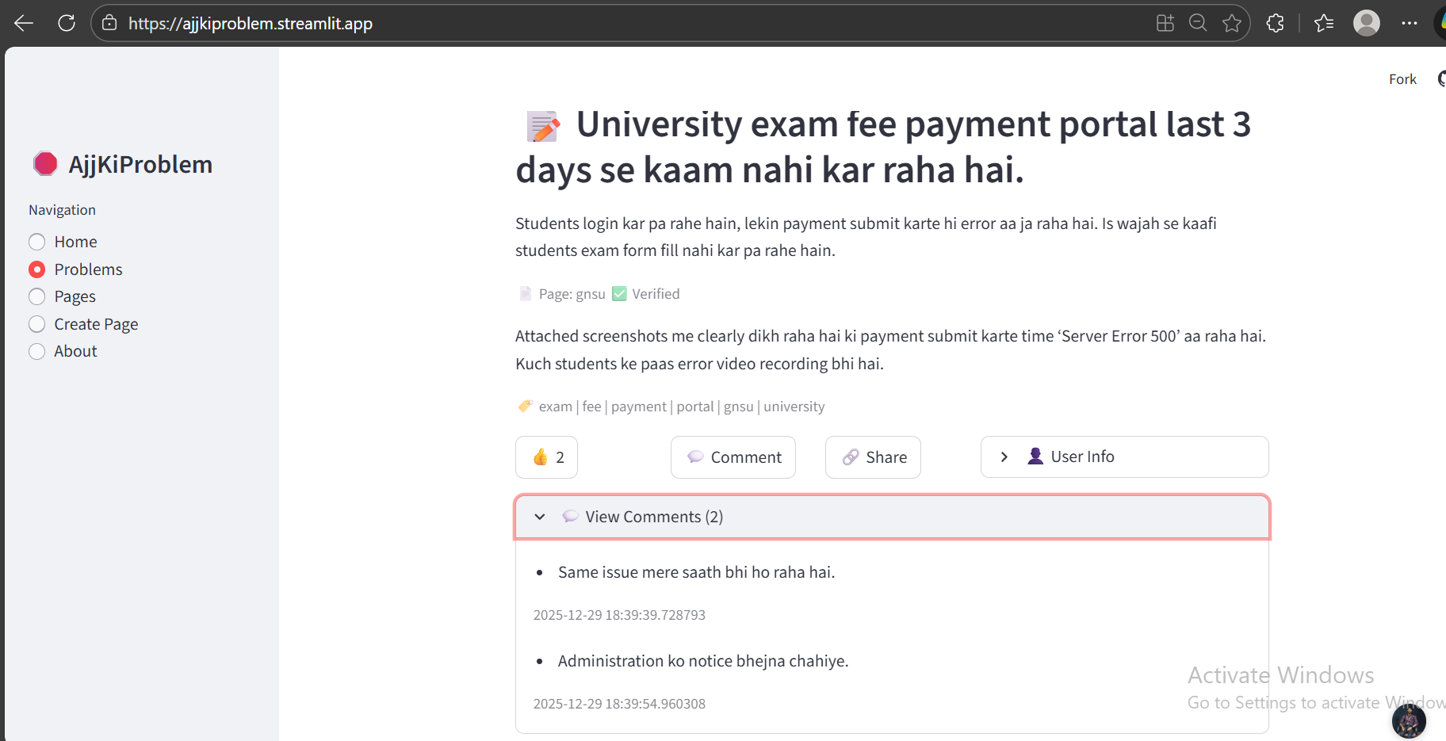Click the split screen icon in address bar
The height and width of the screenshot is (741, 1446).
(1165, 23)
